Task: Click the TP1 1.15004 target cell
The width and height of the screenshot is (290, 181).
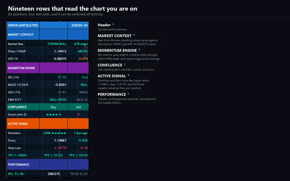Action: coord(17,155)
